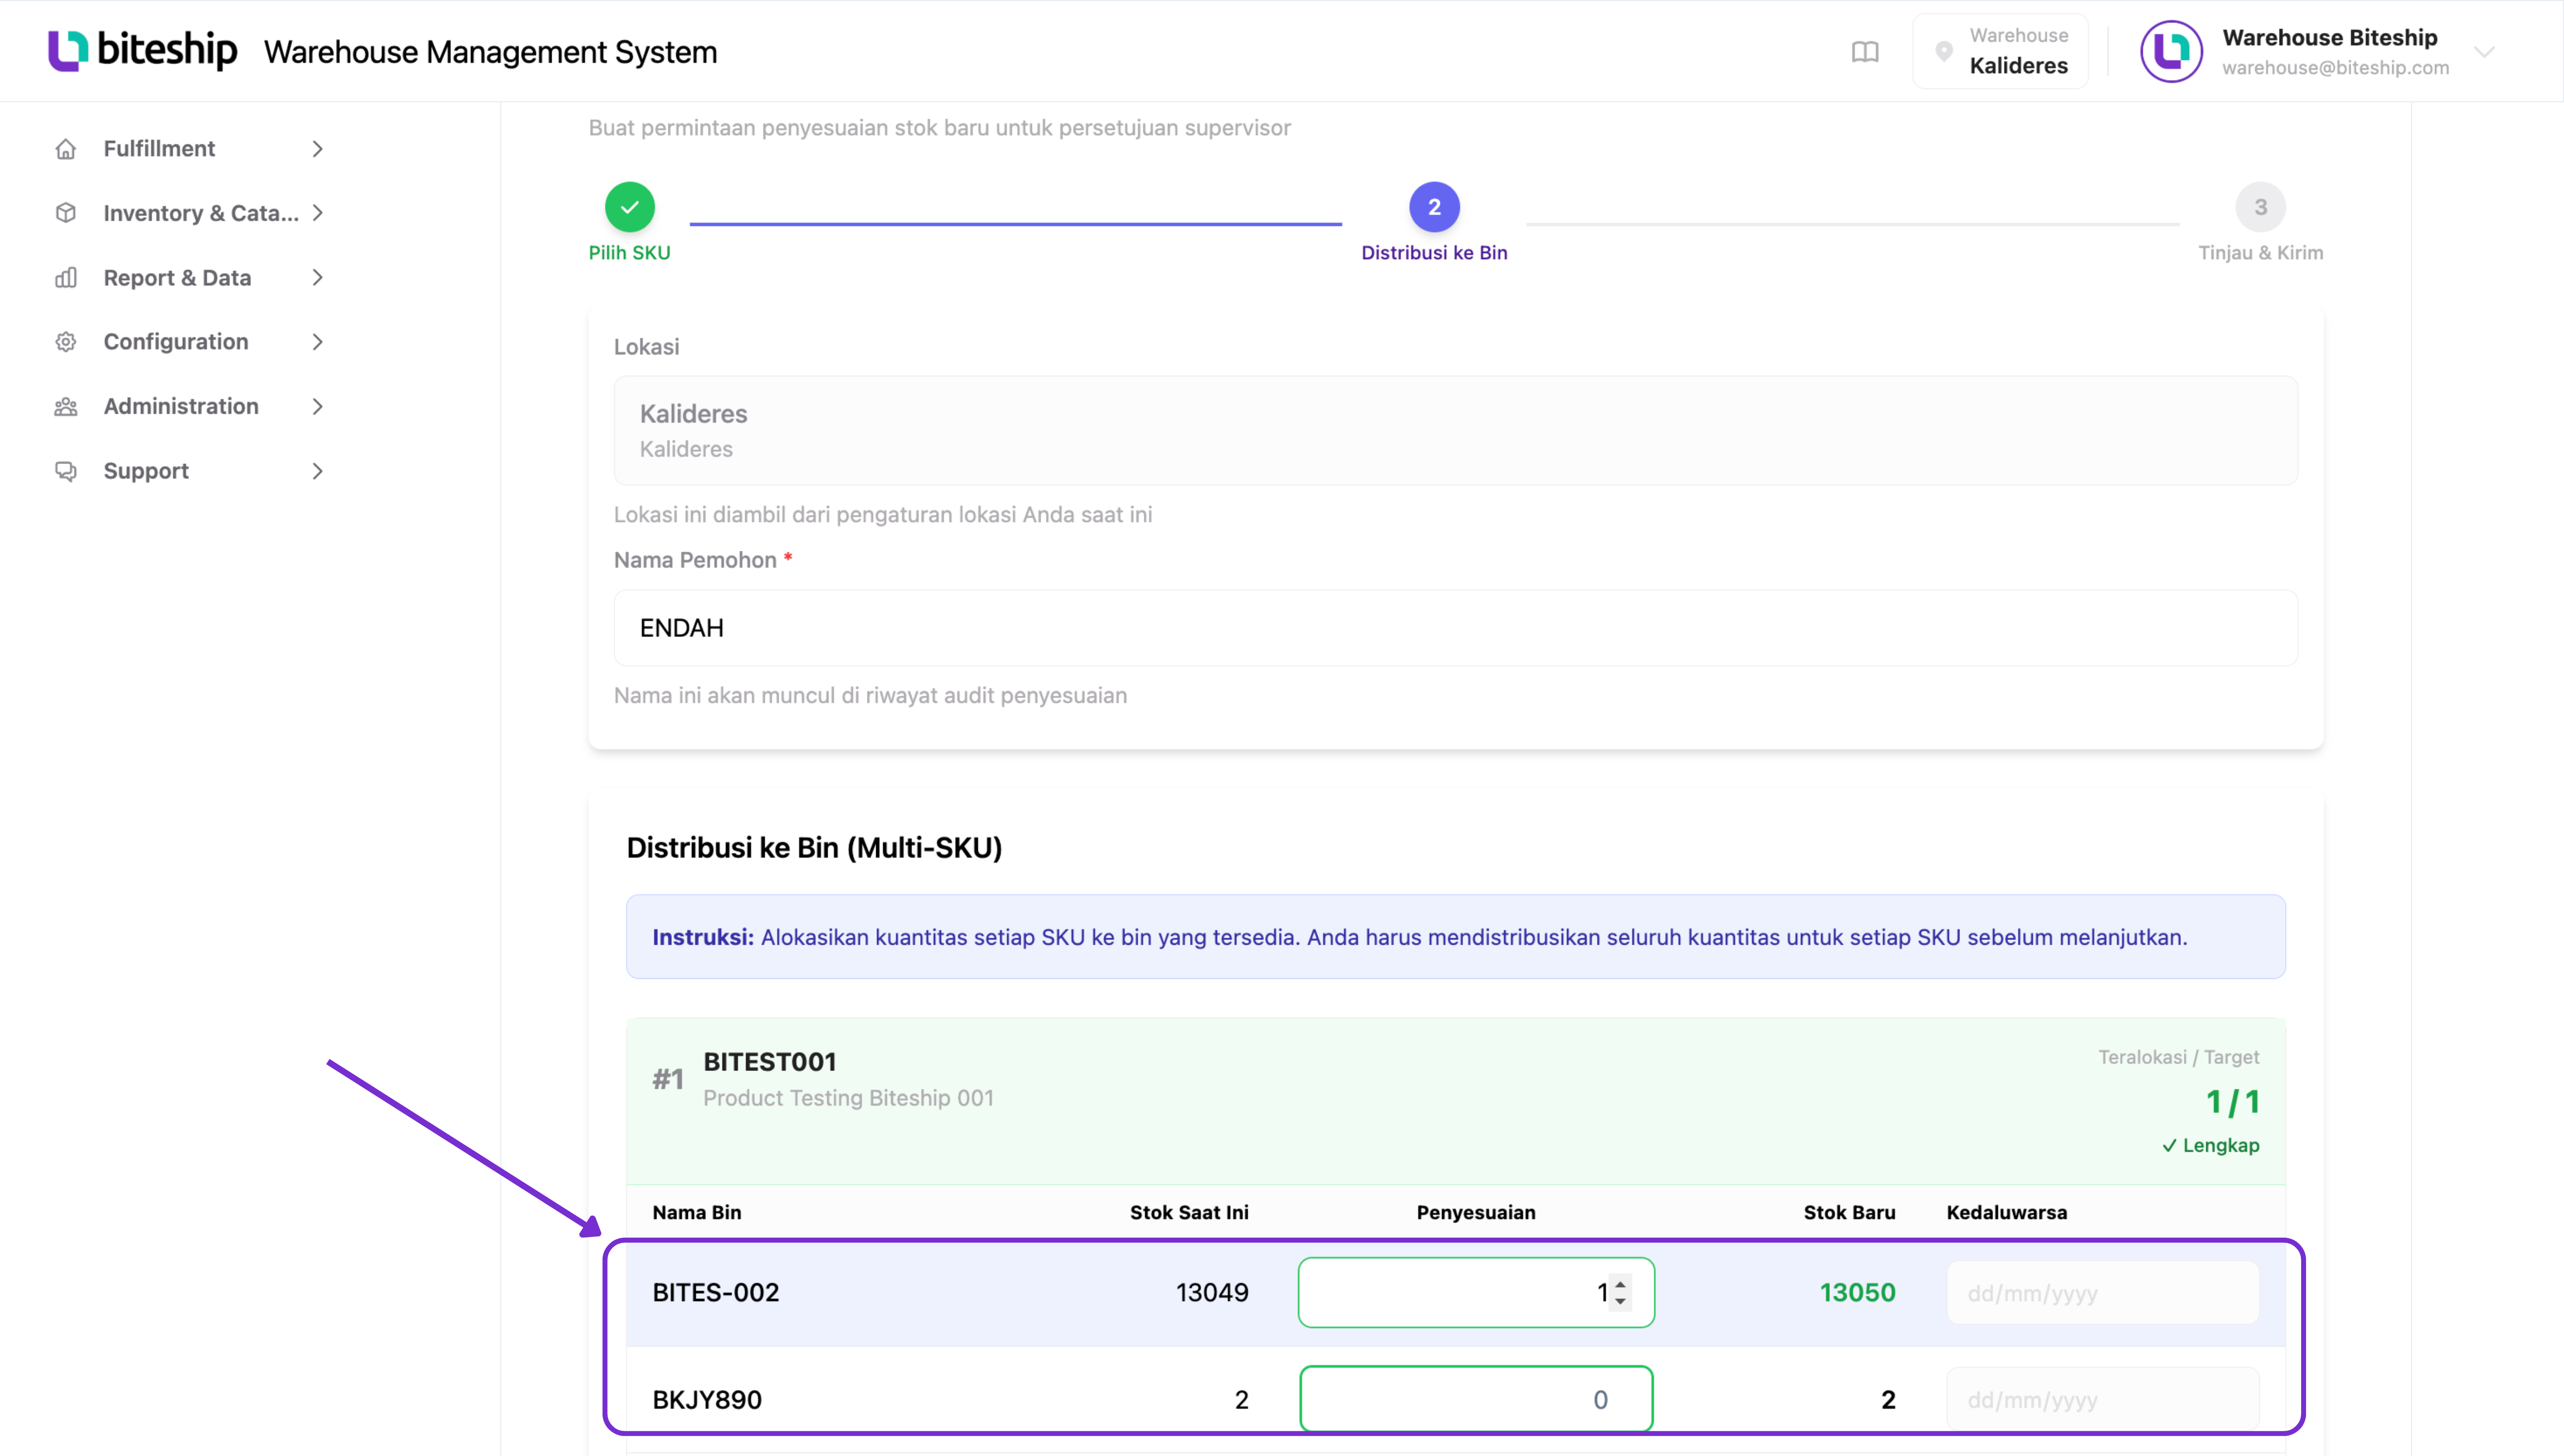
Task: Click the Inventory & Catalog box icon
Action: click(66, 213)
